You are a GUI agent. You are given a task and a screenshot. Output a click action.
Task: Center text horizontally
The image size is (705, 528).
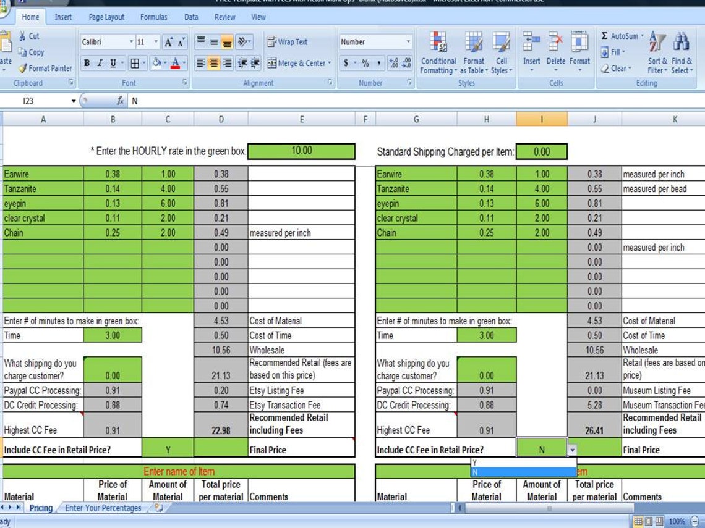[x=214, y=63]
